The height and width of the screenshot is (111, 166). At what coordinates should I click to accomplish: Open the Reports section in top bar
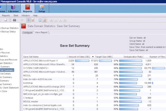pyautogui.click(x=28, y=9)
